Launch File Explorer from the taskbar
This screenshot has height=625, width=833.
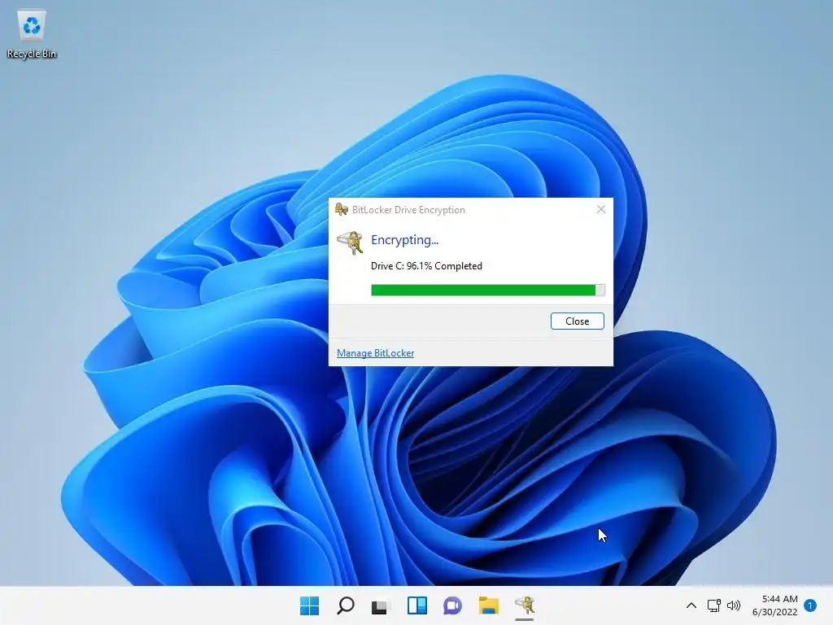[x=488, y=605]
